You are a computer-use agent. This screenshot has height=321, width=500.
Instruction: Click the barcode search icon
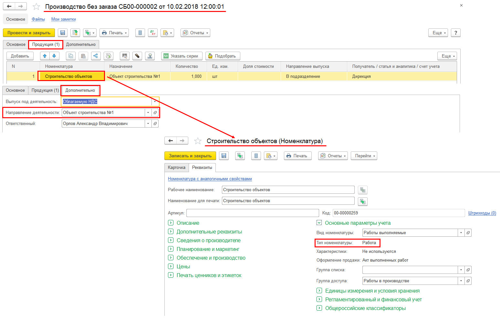(125, 56)
